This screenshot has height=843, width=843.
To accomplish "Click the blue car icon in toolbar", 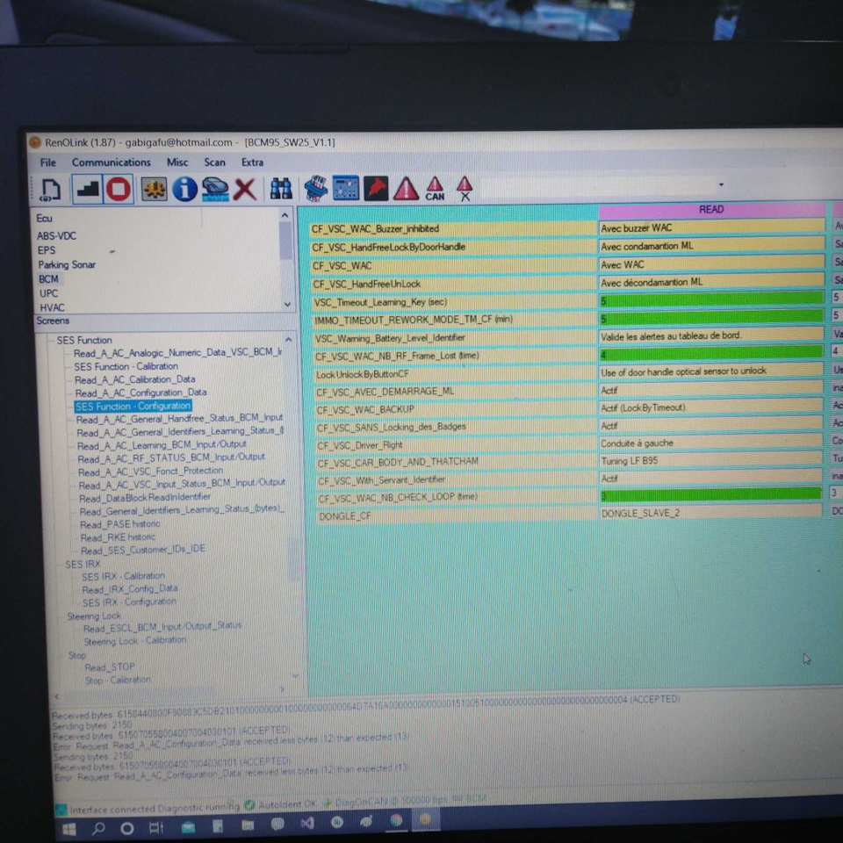I will [x=215, y=190].
